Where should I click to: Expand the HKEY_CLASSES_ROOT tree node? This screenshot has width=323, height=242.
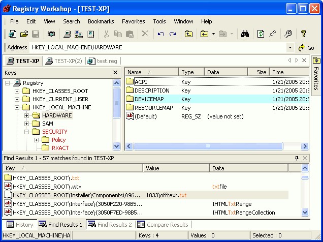(x=17, y=91)
